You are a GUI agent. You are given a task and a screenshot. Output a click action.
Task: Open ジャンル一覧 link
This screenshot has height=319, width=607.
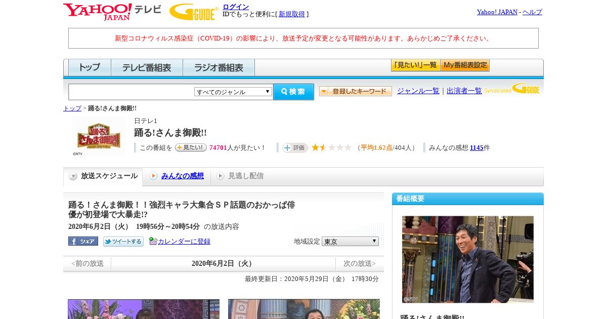(x=418, y=91)
